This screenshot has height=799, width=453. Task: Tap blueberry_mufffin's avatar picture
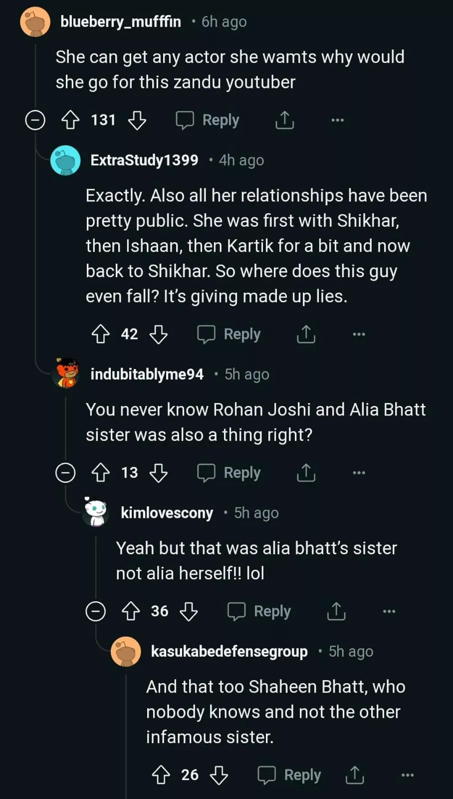tap(35, 22)
